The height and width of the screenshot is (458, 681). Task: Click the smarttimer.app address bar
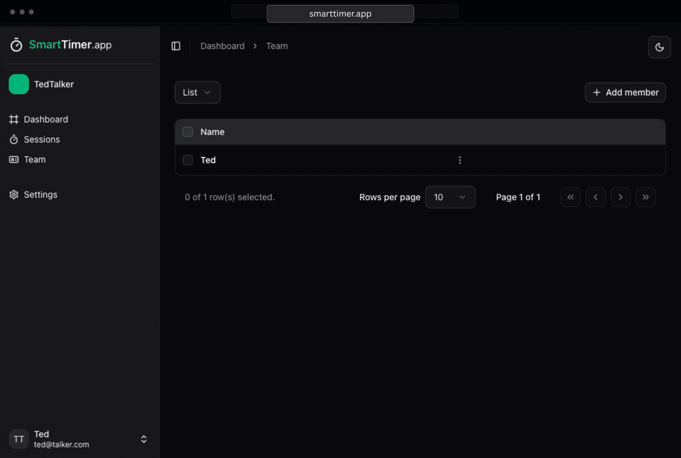pos(340,13)
